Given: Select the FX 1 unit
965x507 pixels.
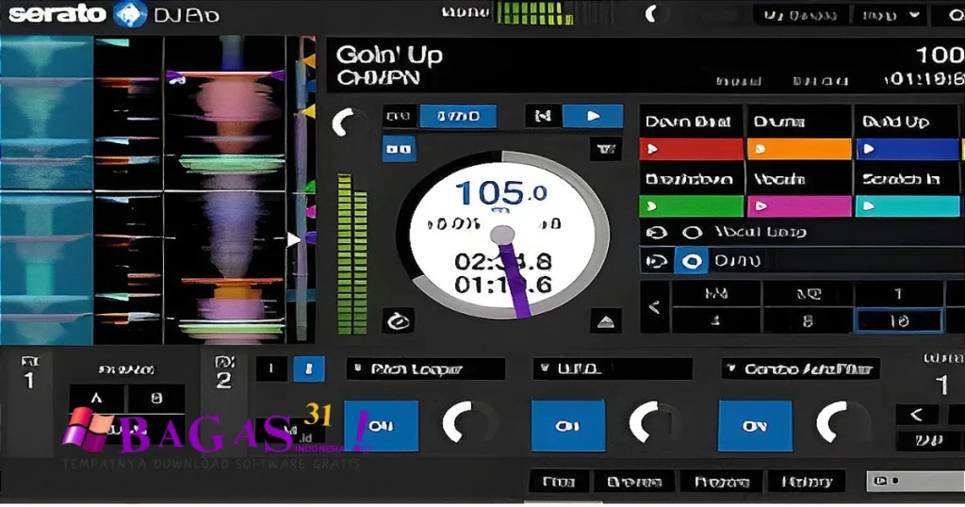Looking at the screenshot, I should click(x=29, y=372).
